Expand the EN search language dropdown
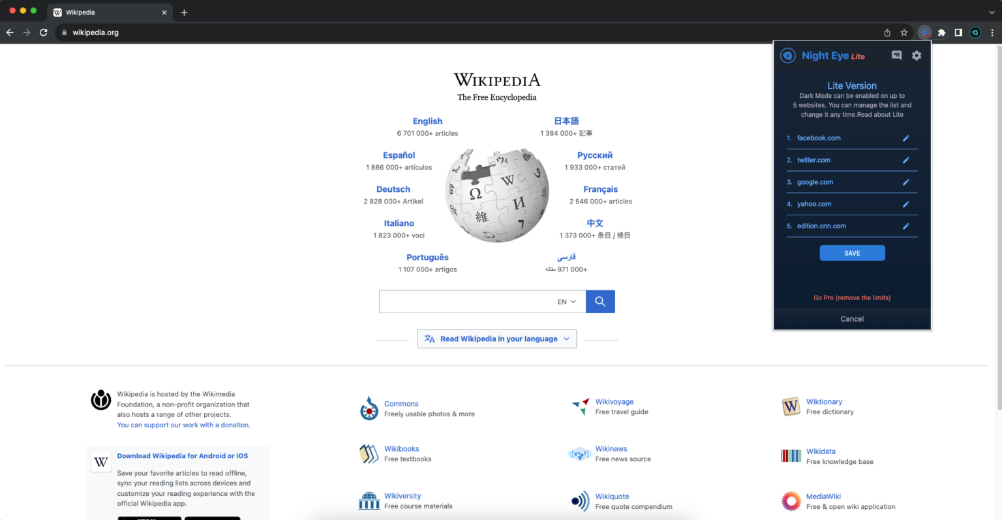Image resolution: width=1002 pixels, height=520 pixels. tap(567, 302)
